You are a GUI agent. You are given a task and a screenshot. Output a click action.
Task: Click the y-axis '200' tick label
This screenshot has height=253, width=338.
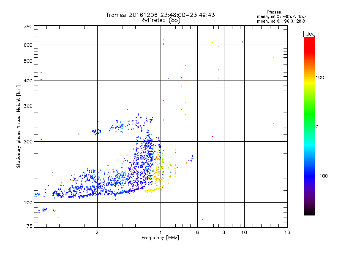tap(28, 142)
